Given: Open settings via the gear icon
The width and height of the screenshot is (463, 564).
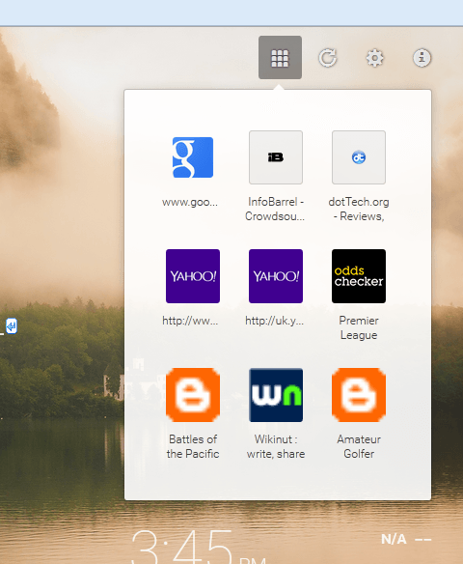Looking at the screenshot, I should coord(374,58).
